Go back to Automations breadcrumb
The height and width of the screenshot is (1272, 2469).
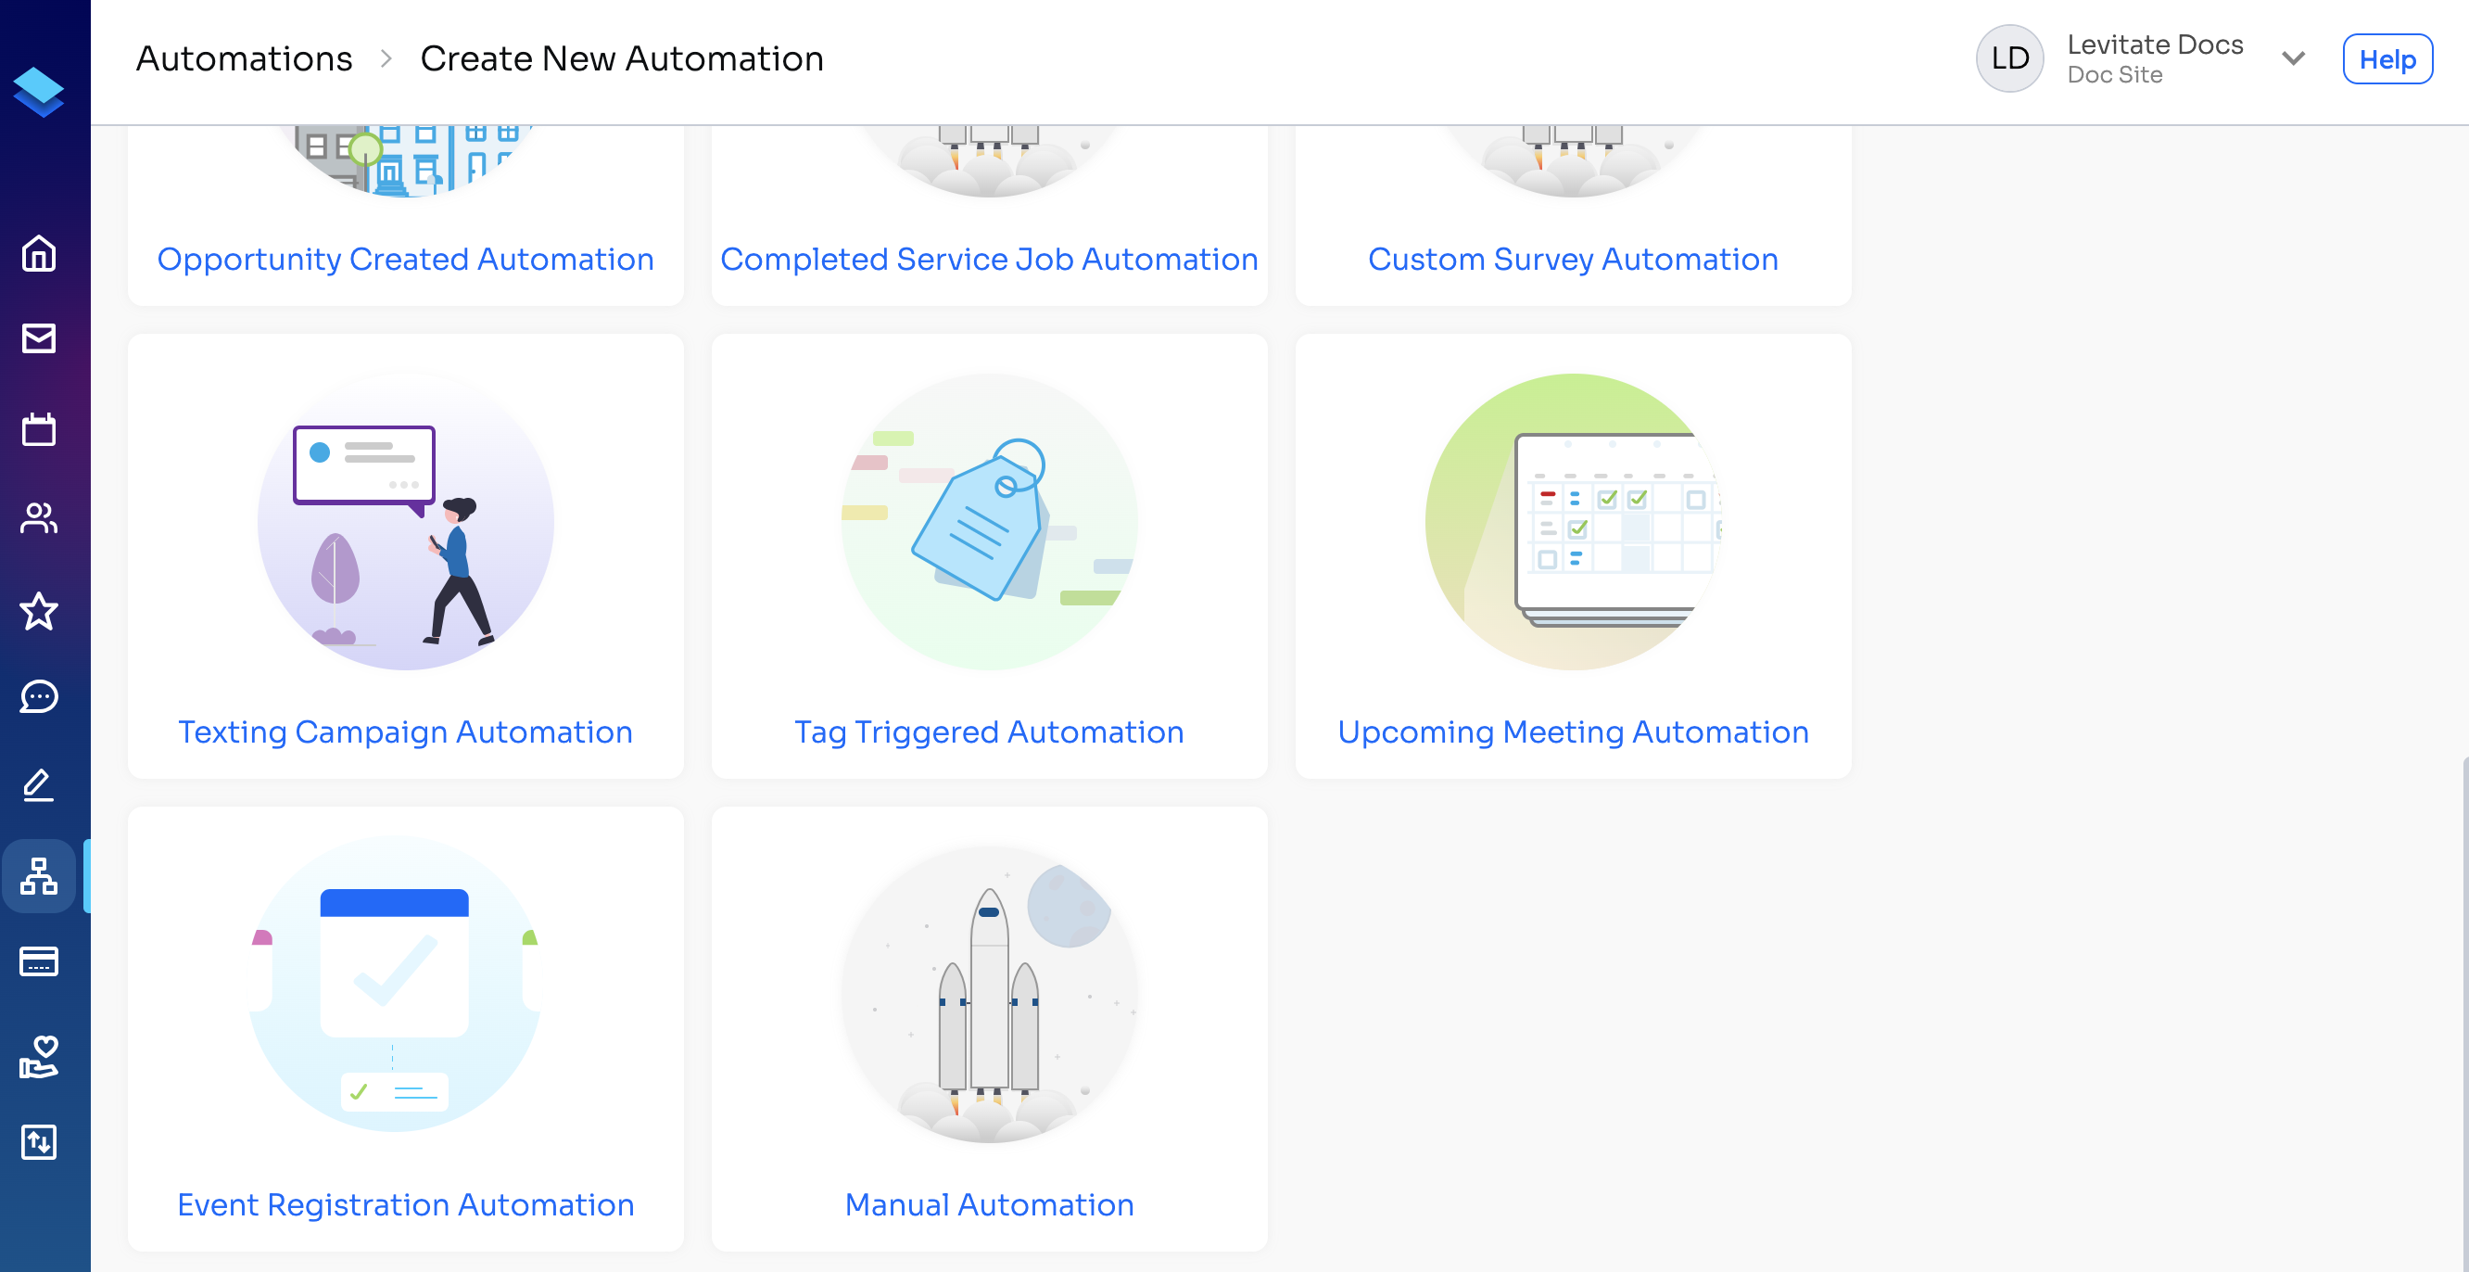[x=245, y=58]
